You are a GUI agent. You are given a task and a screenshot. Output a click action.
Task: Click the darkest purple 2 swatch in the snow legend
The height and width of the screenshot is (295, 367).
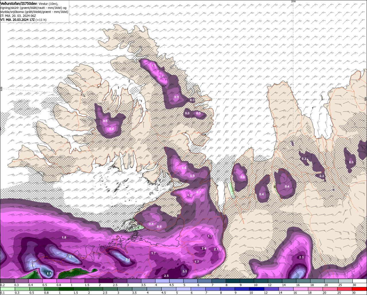point(106,281)
